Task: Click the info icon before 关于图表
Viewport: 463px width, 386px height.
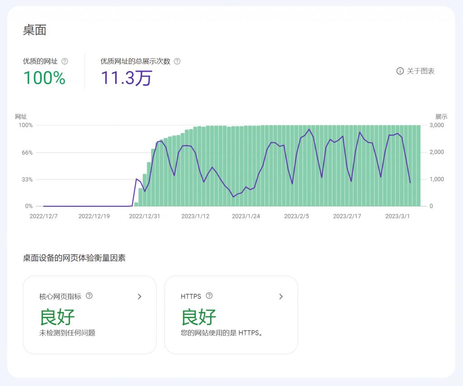Action: [400, 71]
